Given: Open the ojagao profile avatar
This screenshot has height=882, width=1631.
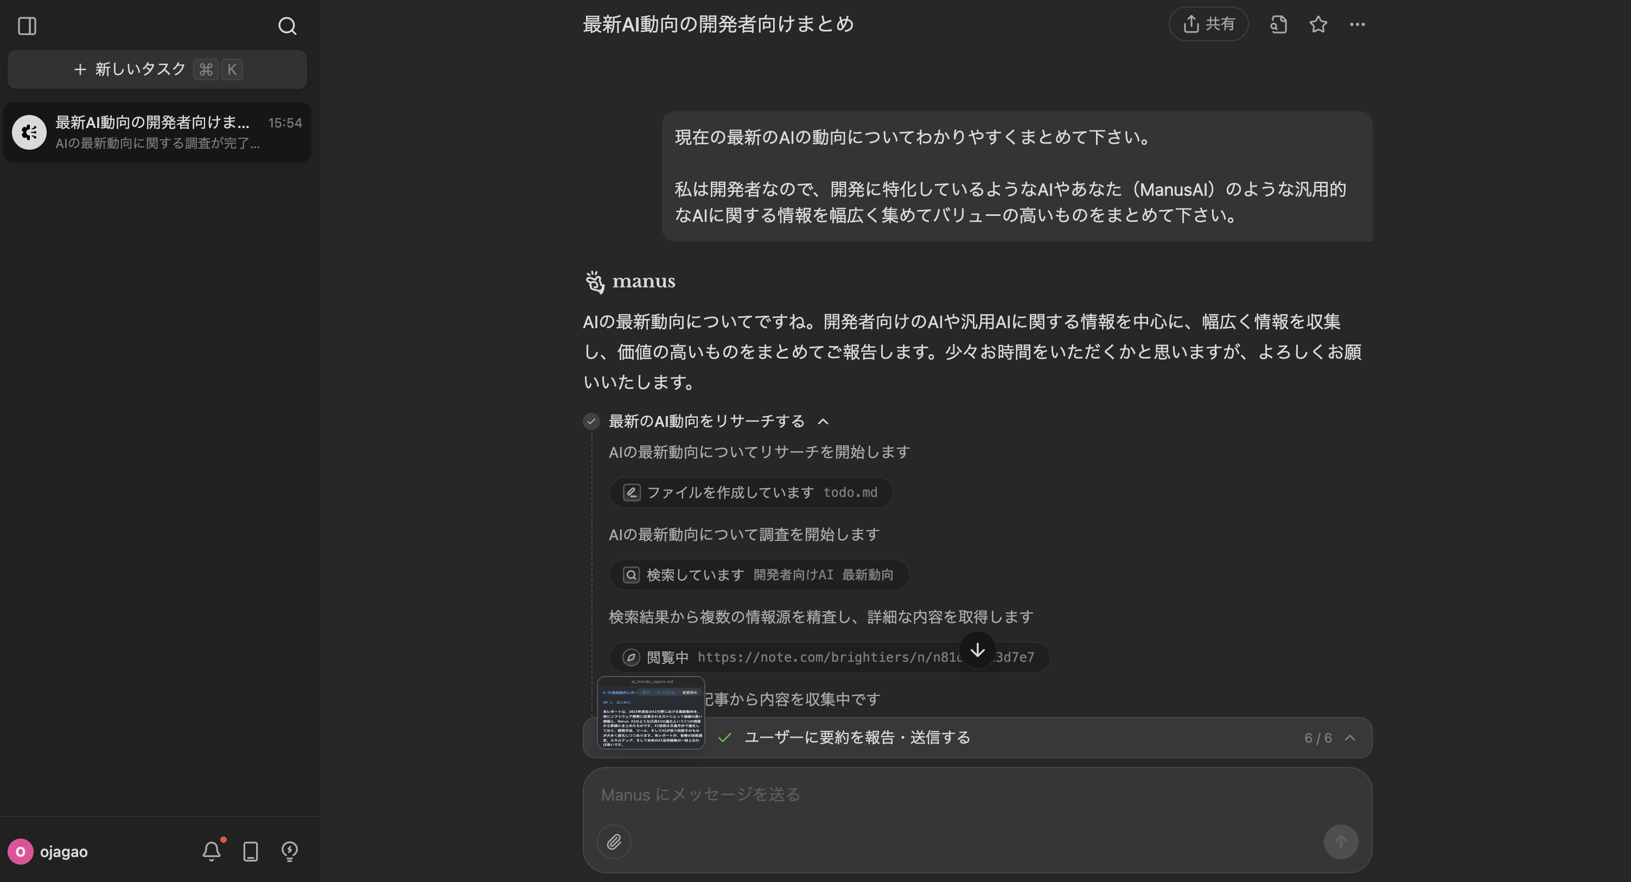Looking at the screenshot, I should coord(21,851).
